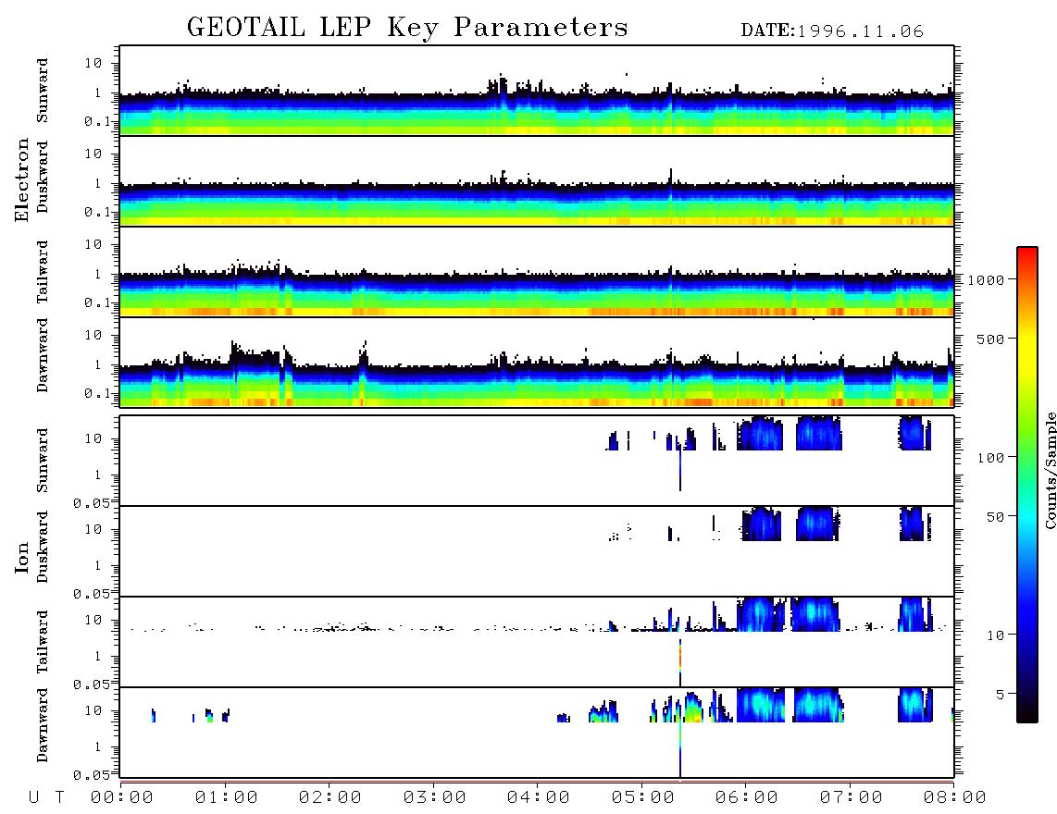
Task: Select the 03:00 time tick label
Action: [435, 798]
